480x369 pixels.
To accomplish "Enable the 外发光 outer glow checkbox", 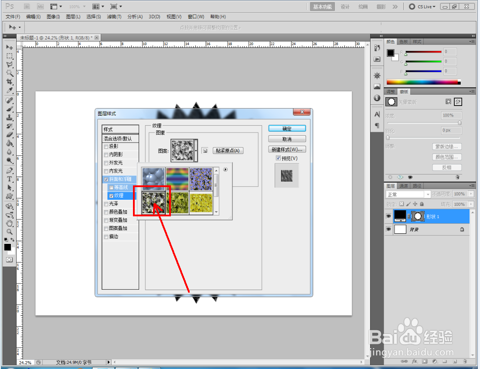I will tap(106, 163).
